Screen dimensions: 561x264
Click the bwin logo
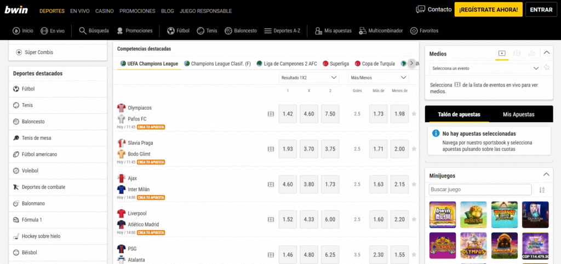click(16, 10)
